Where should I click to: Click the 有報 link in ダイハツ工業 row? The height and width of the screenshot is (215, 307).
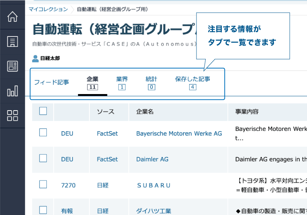point(67,211)
